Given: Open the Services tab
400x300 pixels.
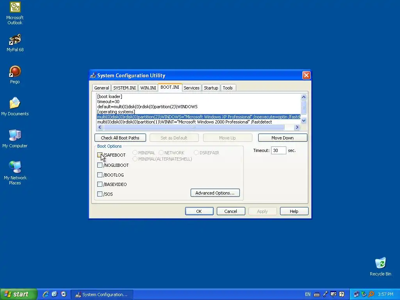Looking at the screenshot, I should (x=191, y=88).
